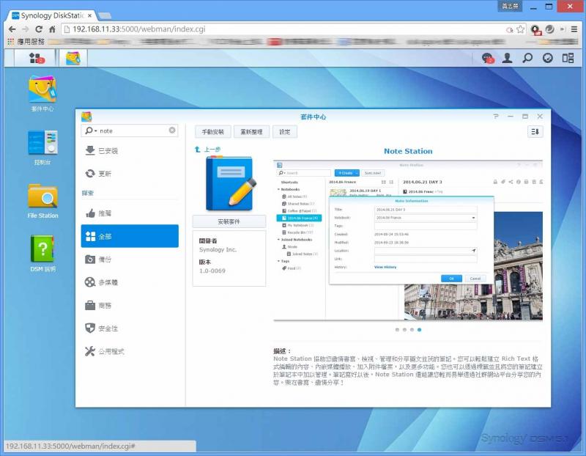Select 更新 category in sidebar
Viewport: 586px width, 456px height.
[x=130, y=174]
